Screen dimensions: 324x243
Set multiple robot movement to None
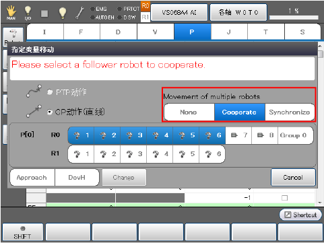[189, 112]
